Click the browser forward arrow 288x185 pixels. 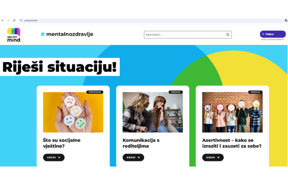click(8, 21)
